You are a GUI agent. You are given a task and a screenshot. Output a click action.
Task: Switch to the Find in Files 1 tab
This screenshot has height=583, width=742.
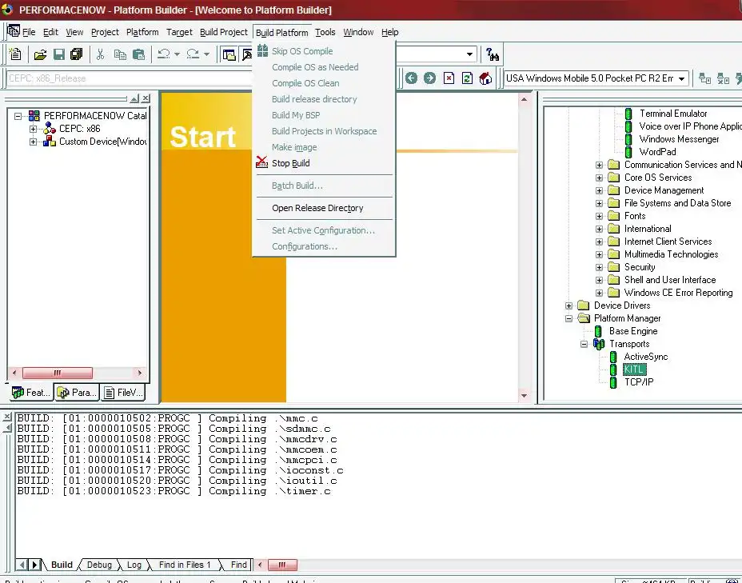[185, 565]
